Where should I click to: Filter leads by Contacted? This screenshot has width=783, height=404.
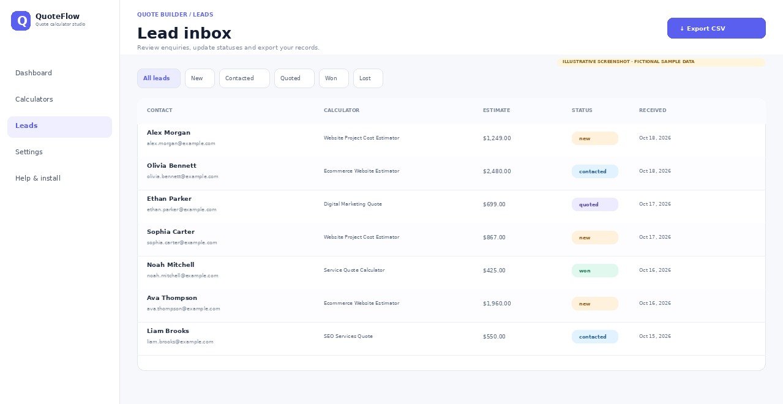pos(244,78)
